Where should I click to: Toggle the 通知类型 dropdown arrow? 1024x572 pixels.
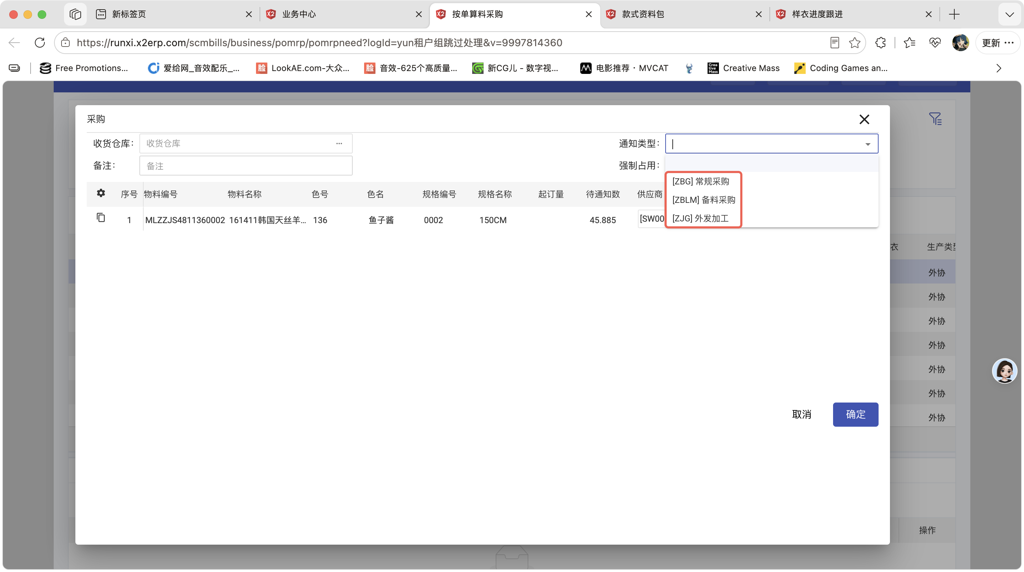868,144
